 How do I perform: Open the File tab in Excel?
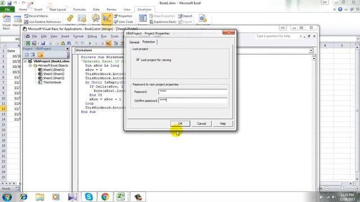7,10
